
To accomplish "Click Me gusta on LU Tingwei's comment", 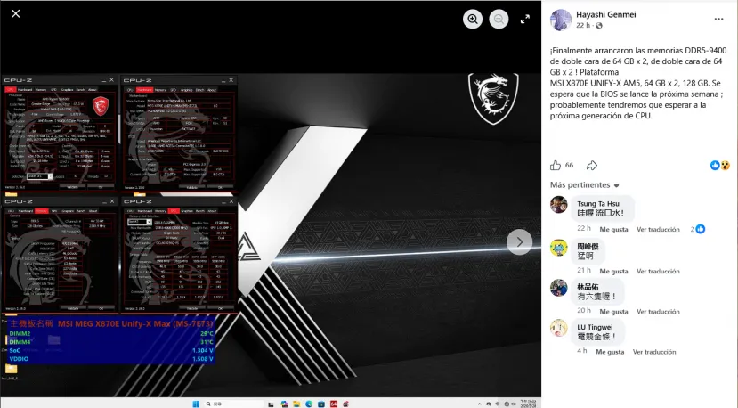I will pyautogui.click(x=610, y=352).
